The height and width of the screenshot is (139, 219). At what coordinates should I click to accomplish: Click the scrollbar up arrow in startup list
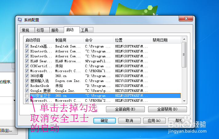(184, 39)
